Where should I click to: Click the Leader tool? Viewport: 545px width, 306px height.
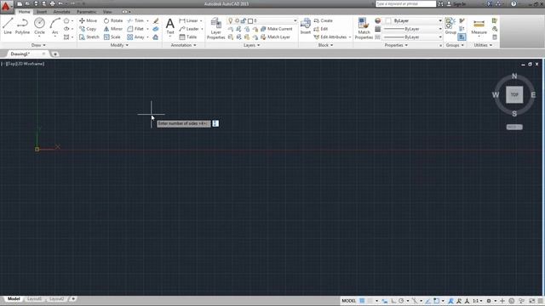pos(189,29)
